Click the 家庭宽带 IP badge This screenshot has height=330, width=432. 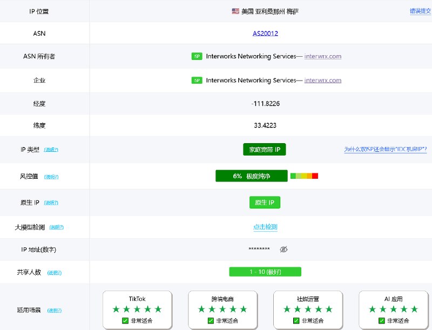click(265, 149)
